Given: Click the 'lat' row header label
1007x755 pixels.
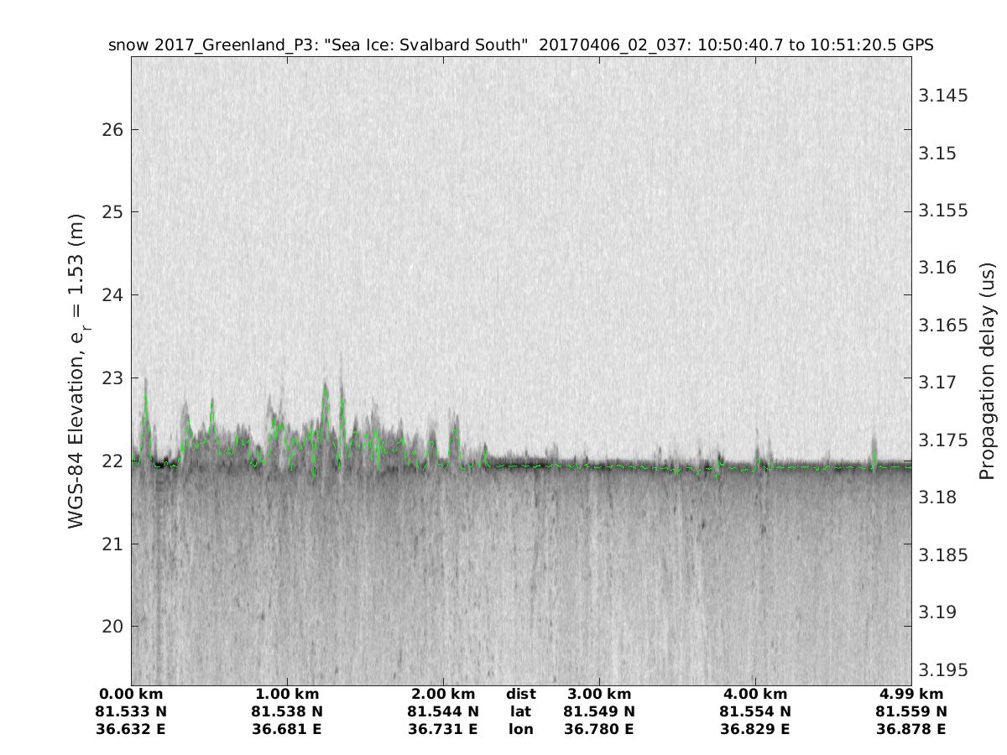Looking at the screenshot, I should pos(520,711).
